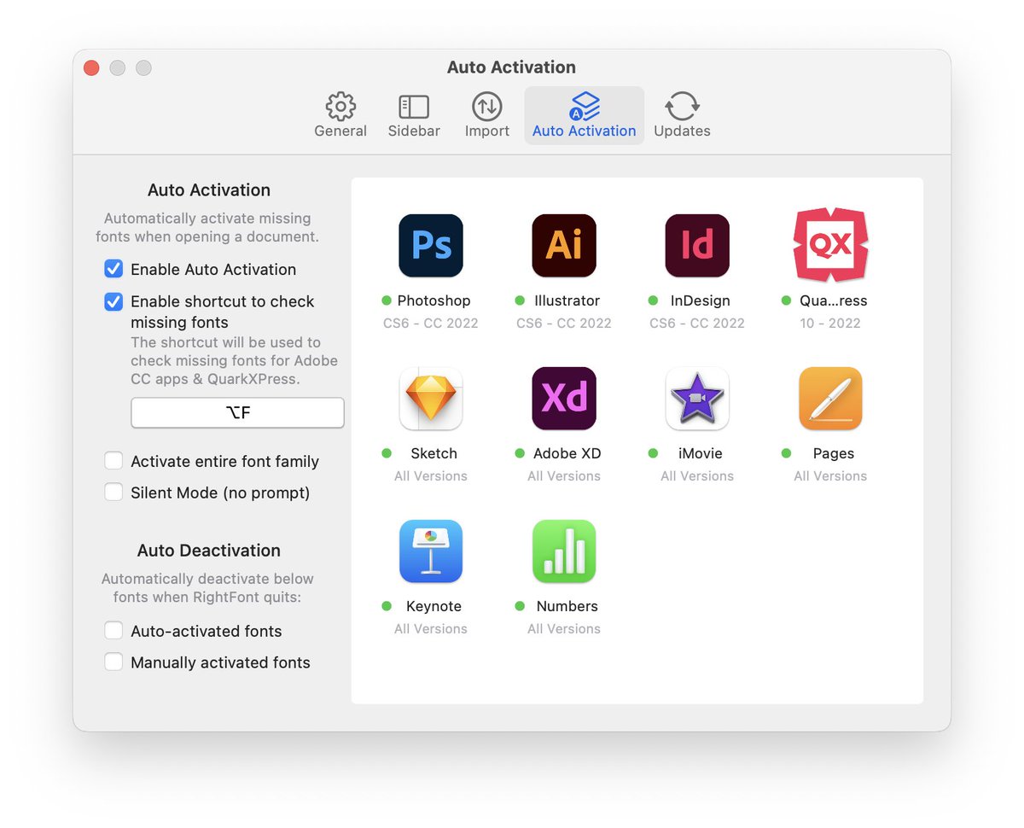
Task: Select the Auto Activation tab
Action: coord(585,115)
